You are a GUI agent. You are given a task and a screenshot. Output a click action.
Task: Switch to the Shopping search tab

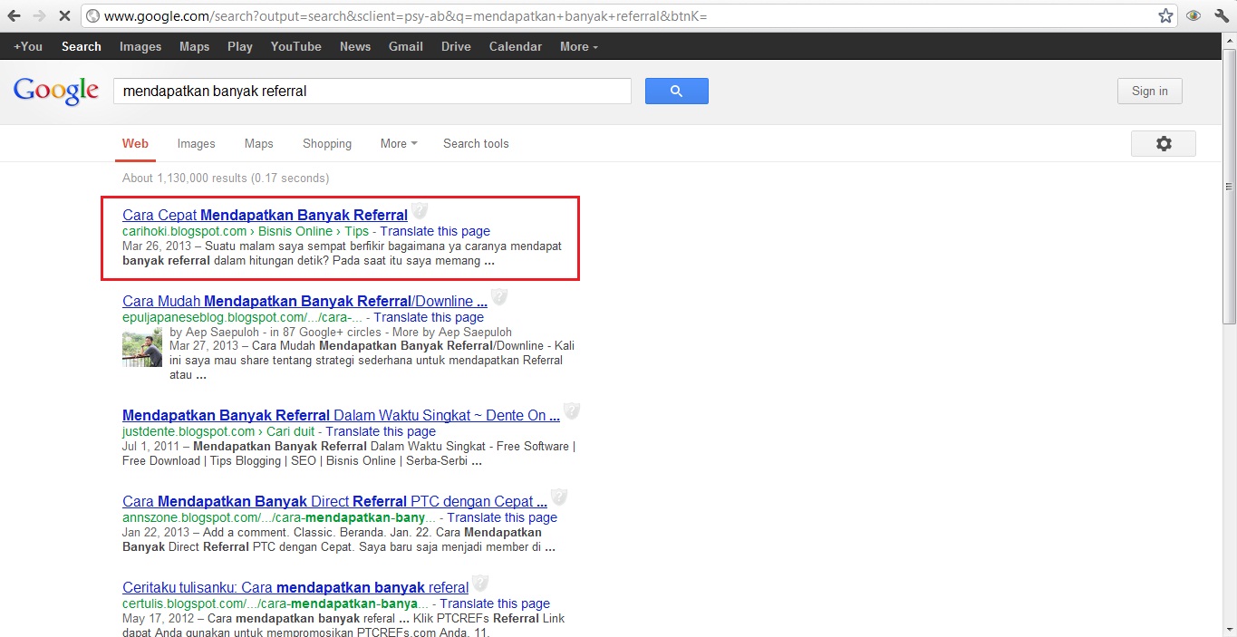point(327,143)
